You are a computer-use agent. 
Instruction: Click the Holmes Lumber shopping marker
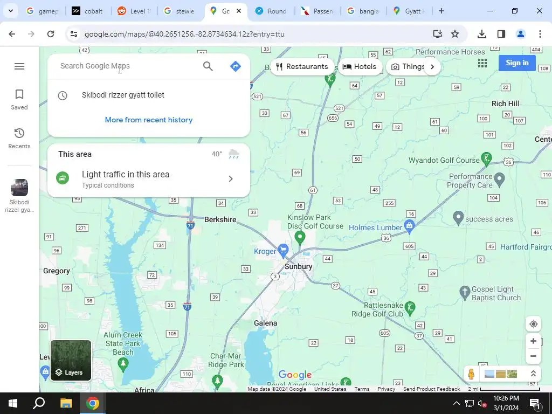click(x=409, y=226)
